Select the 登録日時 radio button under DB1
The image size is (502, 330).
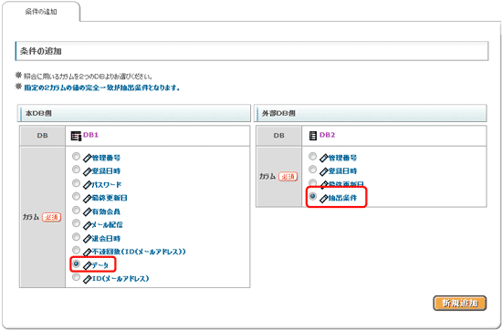point(76,170)
